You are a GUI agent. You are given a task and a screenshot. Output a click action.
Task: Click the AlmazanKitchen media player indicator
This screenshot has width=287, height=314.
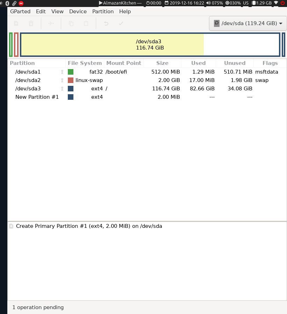click(120, 3)
